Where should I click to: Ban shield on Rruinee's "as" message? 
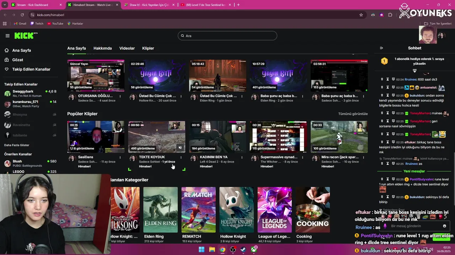[x=394, y=164]
